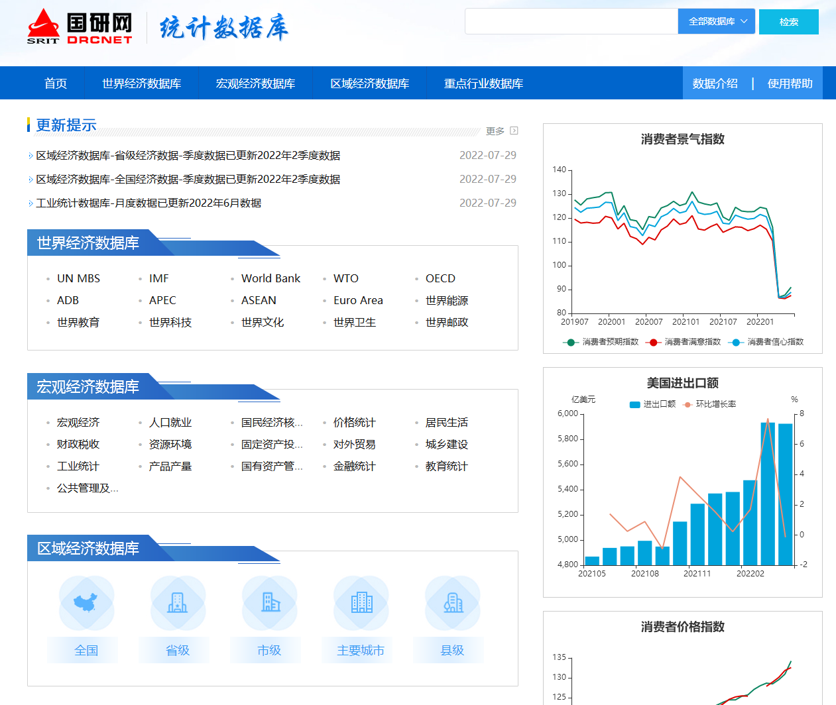Click the search input field
This screenshot has height=705, width=836.
point(571,21)
